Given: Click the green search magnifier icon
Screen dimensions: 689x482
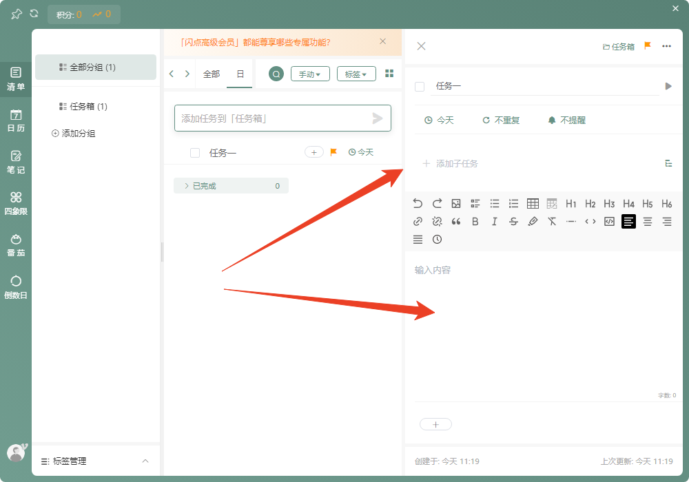Looking at the screenshot, I should point(276,72).
